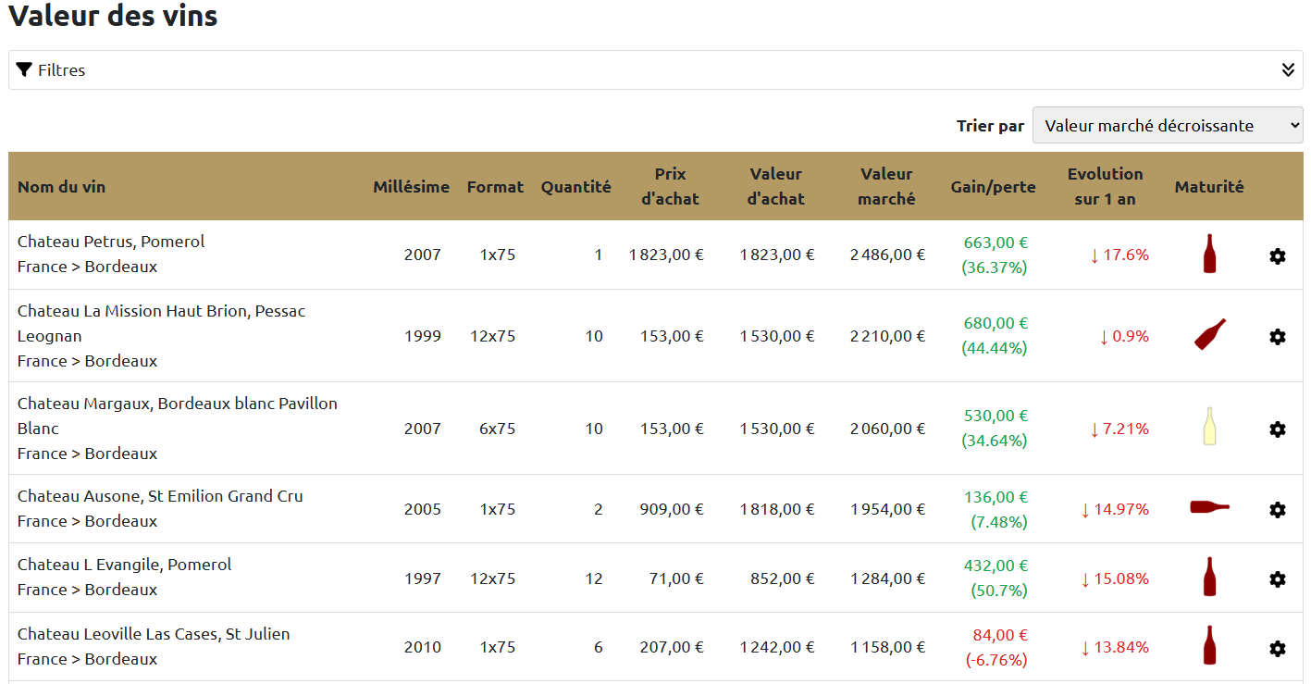Click the lying bottle icon for Ausone
This screenshot has height=684, width=1311.
pyautogui.click(x=1210, y=506)
